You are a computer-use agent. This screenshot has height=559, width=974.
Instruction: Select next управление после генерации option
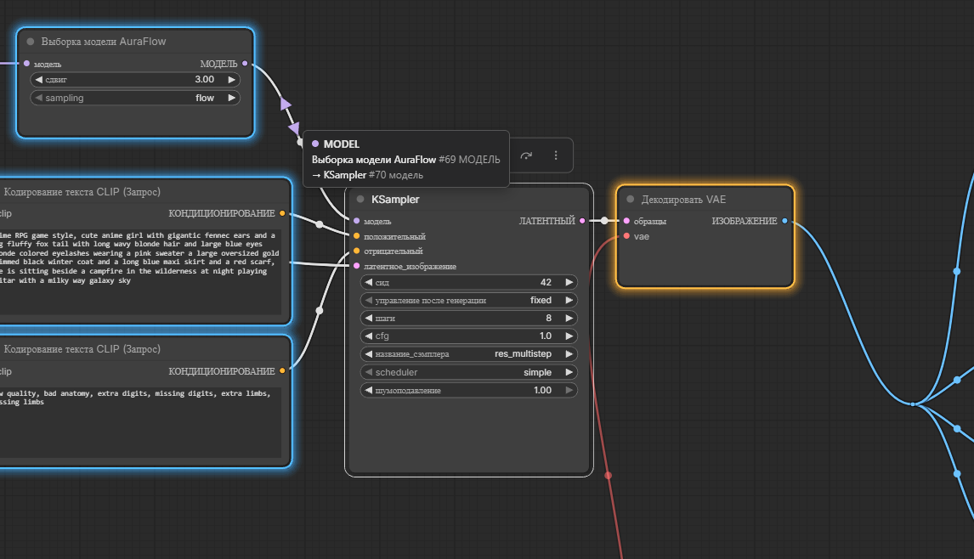click(569, 300)
